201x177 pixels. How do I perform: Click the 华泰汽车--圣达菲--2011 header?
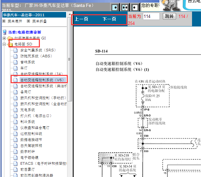(34, 15)
